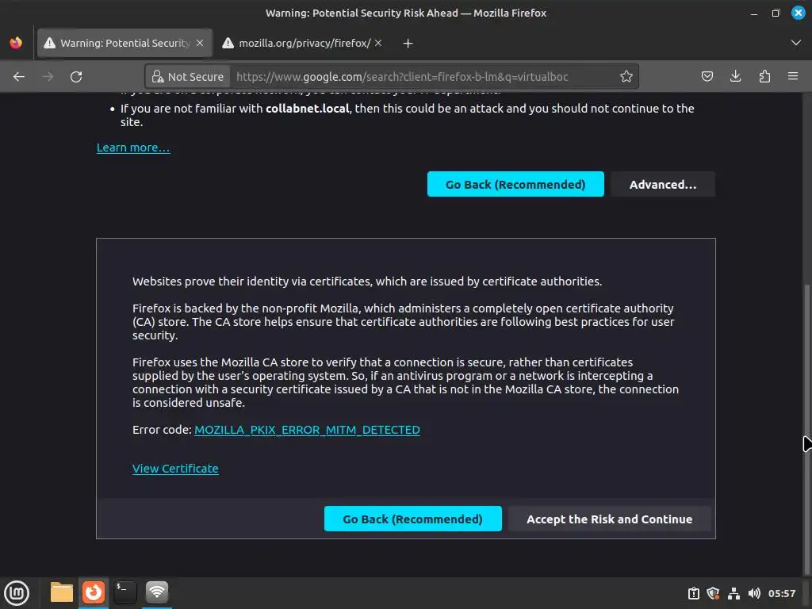Select the Warning: Potential Security tab
The width and height of the screenshot is (812, 609).
click(124, 43)
